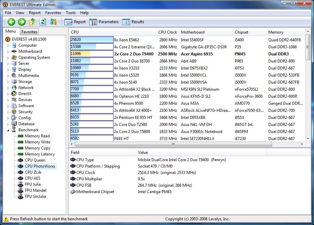Click the results horizontal scrollbar thumb

173,144
